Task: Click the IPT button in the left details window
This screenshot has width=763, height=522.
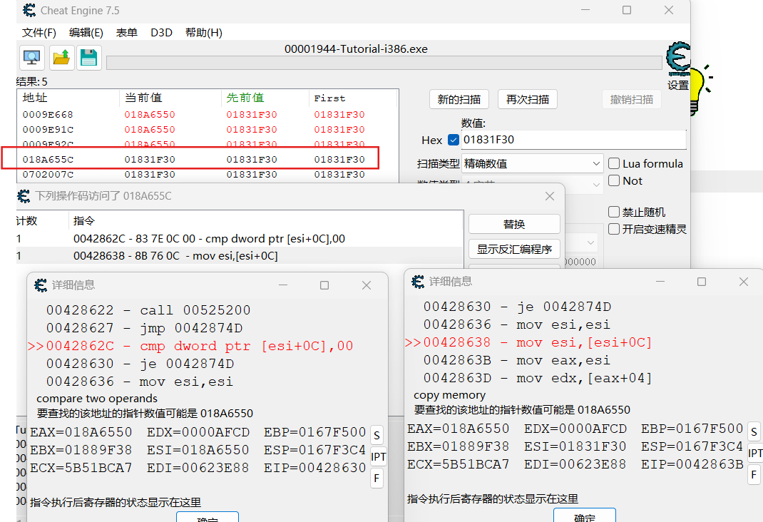Action: pyautogui.click(x=379, y=456)
